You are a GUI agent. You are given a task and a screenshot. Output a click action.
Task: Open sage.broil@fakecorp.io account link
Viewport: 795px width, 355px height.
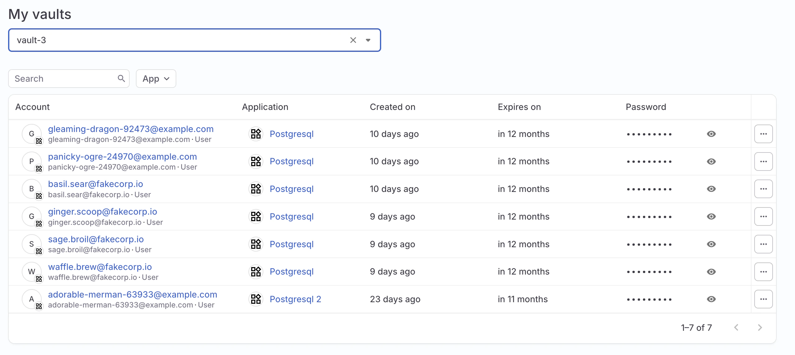[96, 239]
